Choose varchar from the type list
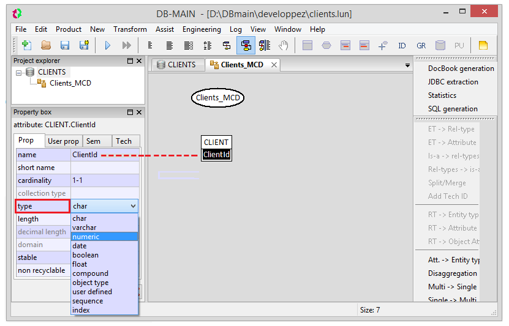509x326 pixels. [105, 228]
